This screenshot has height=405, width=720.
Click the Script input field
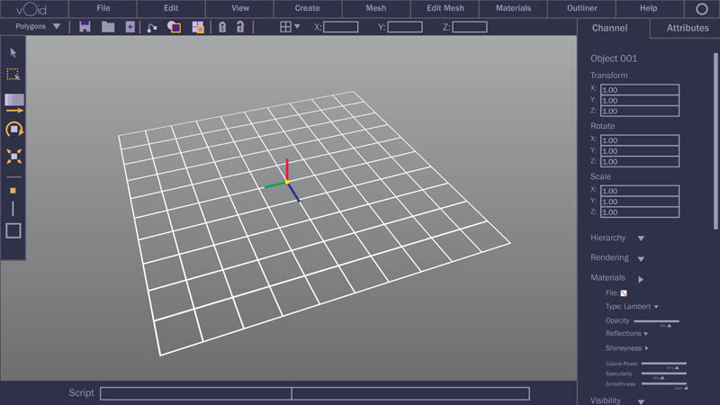314,393
